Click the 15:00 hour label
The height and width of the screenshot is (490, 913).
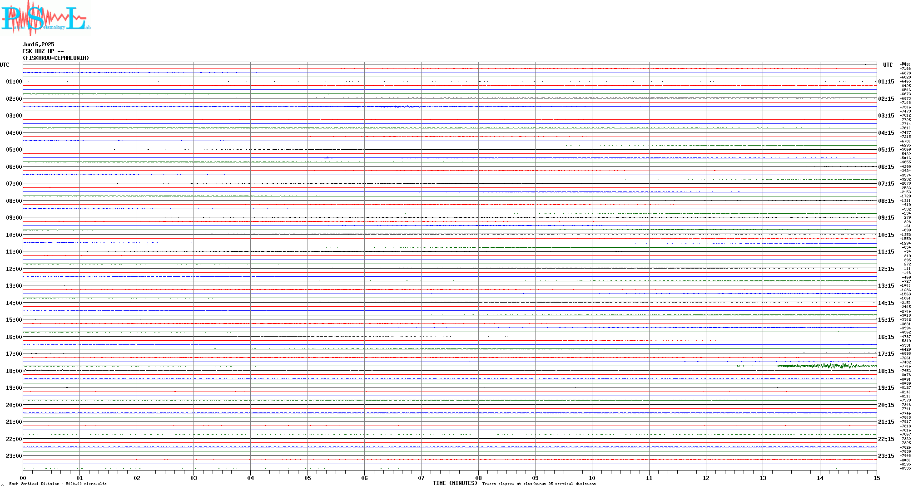pos(14,320)
